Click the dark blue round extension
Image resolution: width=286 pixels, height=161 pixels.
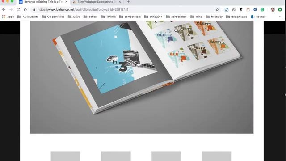point(255,10)
